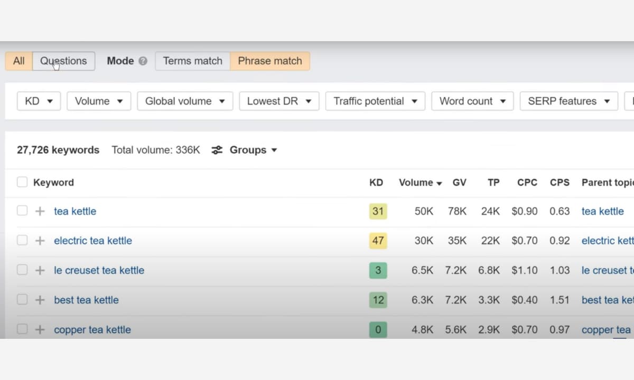Check the box for le creuset tea kettle row
The height and width of the screenshot is (380, 634).
22,270
